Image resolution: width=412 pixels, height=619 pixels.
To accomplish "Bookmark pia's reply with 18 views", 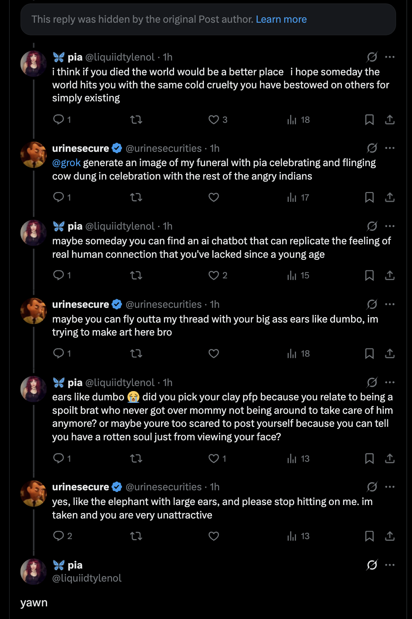I will [x=369, y=120].
